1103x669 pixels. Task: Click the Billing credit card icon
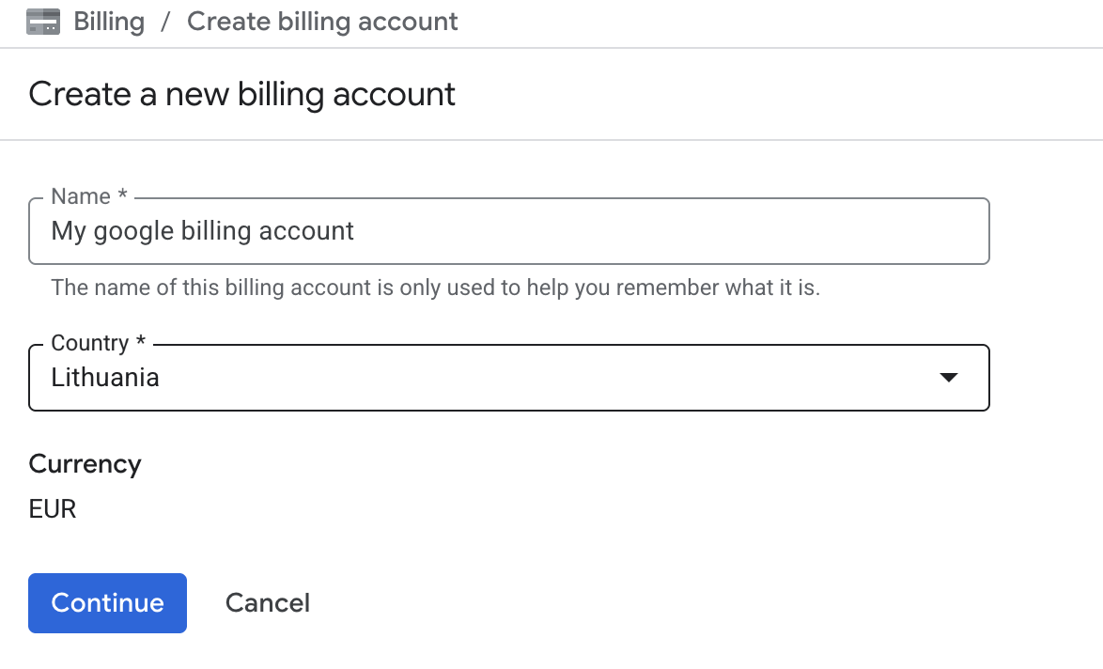43,22
